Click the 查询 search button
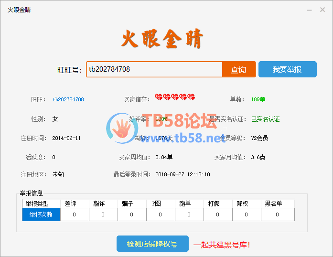 coord(239,70)
